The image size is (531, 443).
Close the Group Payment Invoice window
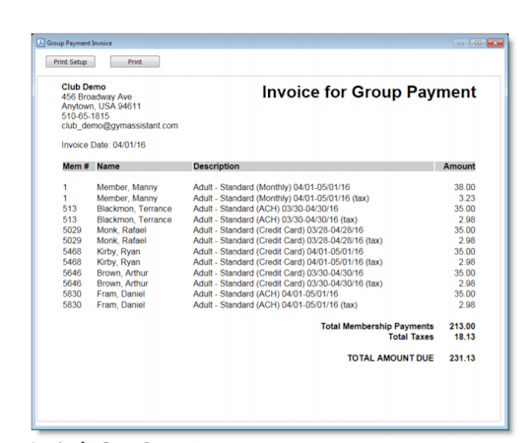tap(496, 43)
